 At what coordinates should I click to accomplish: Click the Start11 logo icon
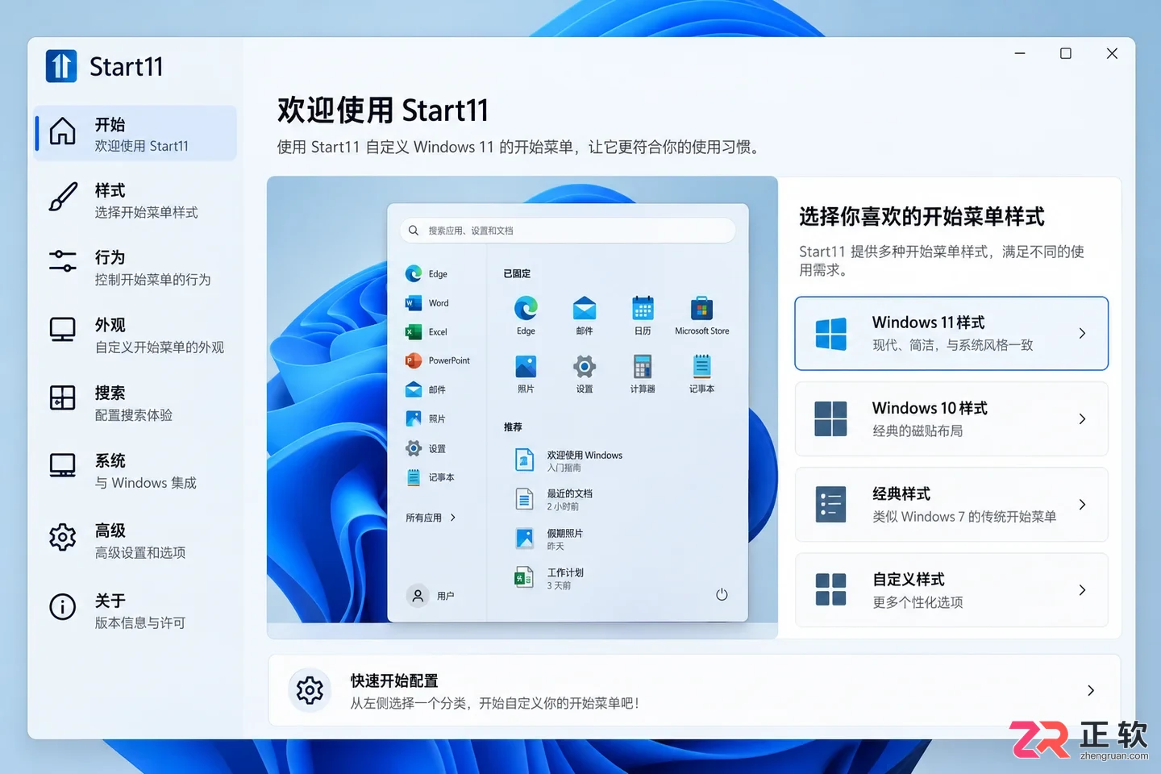click(61, 66)
